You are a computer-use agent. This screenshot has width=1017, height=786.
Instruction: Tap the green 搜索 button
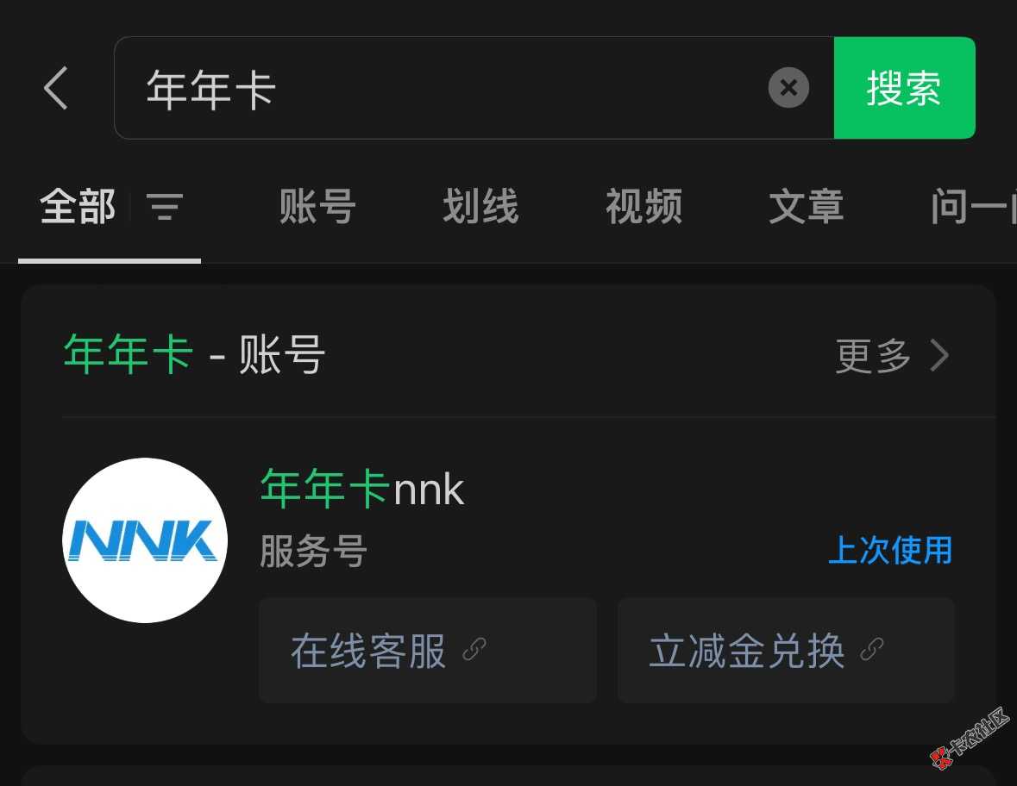(904, 88)
